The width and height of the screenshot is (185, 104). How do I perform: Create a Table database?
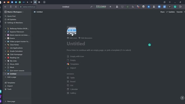pyautogui.click(x=71, y=78)
